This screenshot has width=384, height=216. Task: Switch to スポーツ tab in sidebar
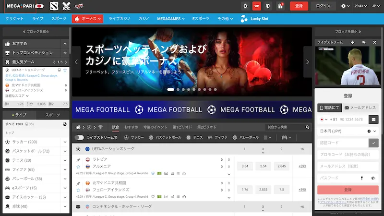click(53, 115)
